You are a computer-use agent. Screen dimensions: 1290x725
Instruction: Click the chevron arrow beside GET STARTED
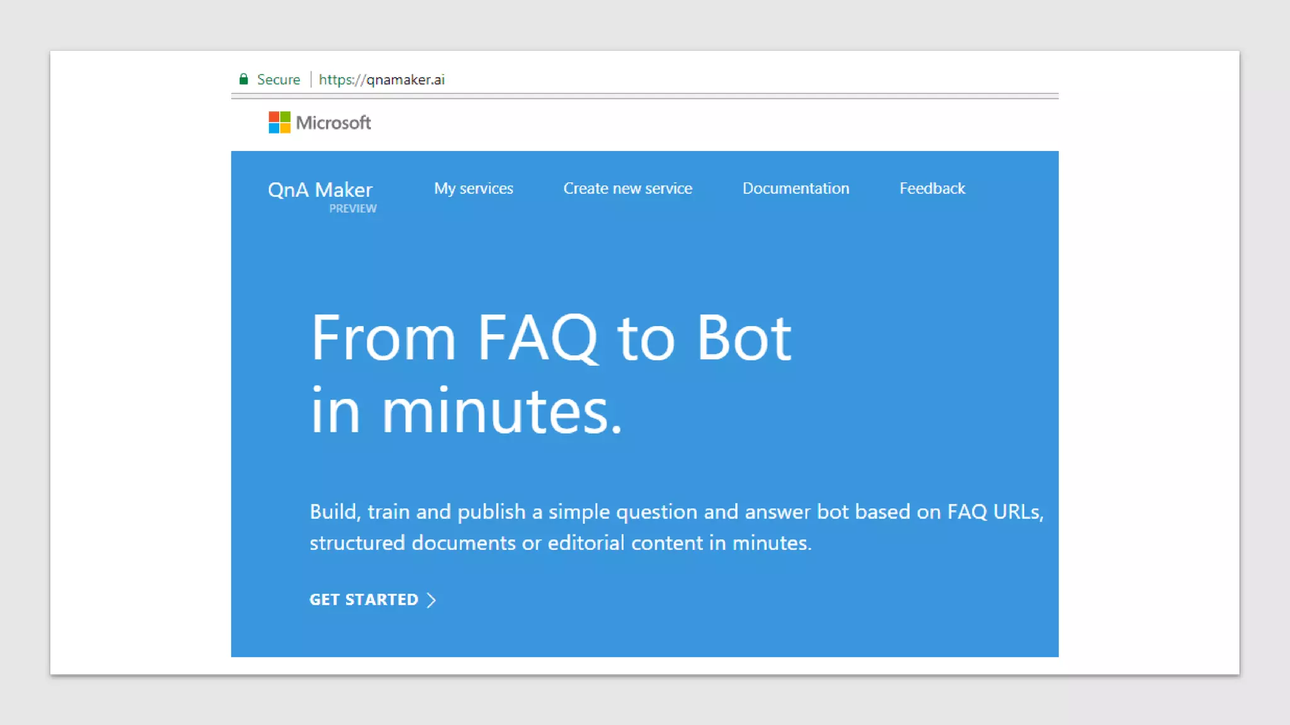pyautogui.click(x=431, y=600)
